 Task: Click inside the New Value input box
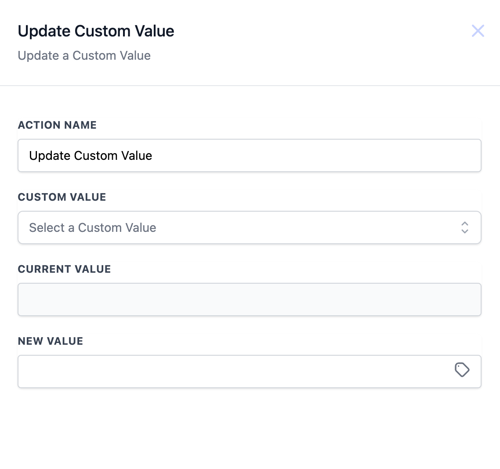point(233,372)
